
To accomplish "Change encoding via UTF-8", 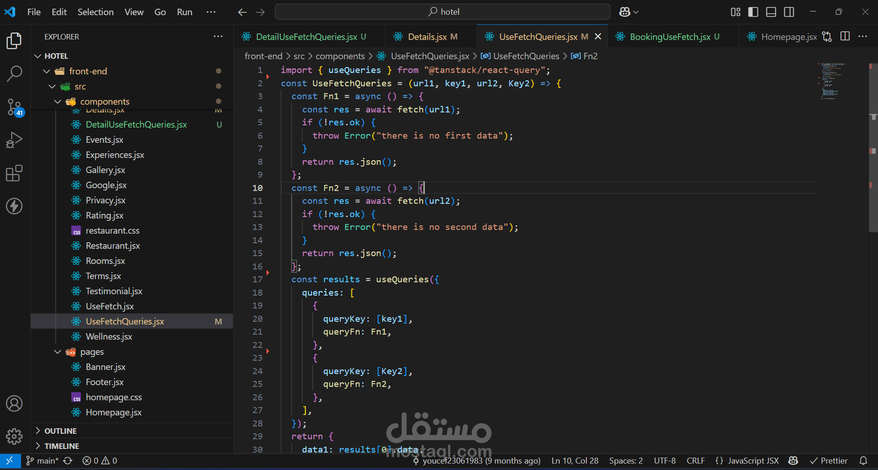I will 665,460.
